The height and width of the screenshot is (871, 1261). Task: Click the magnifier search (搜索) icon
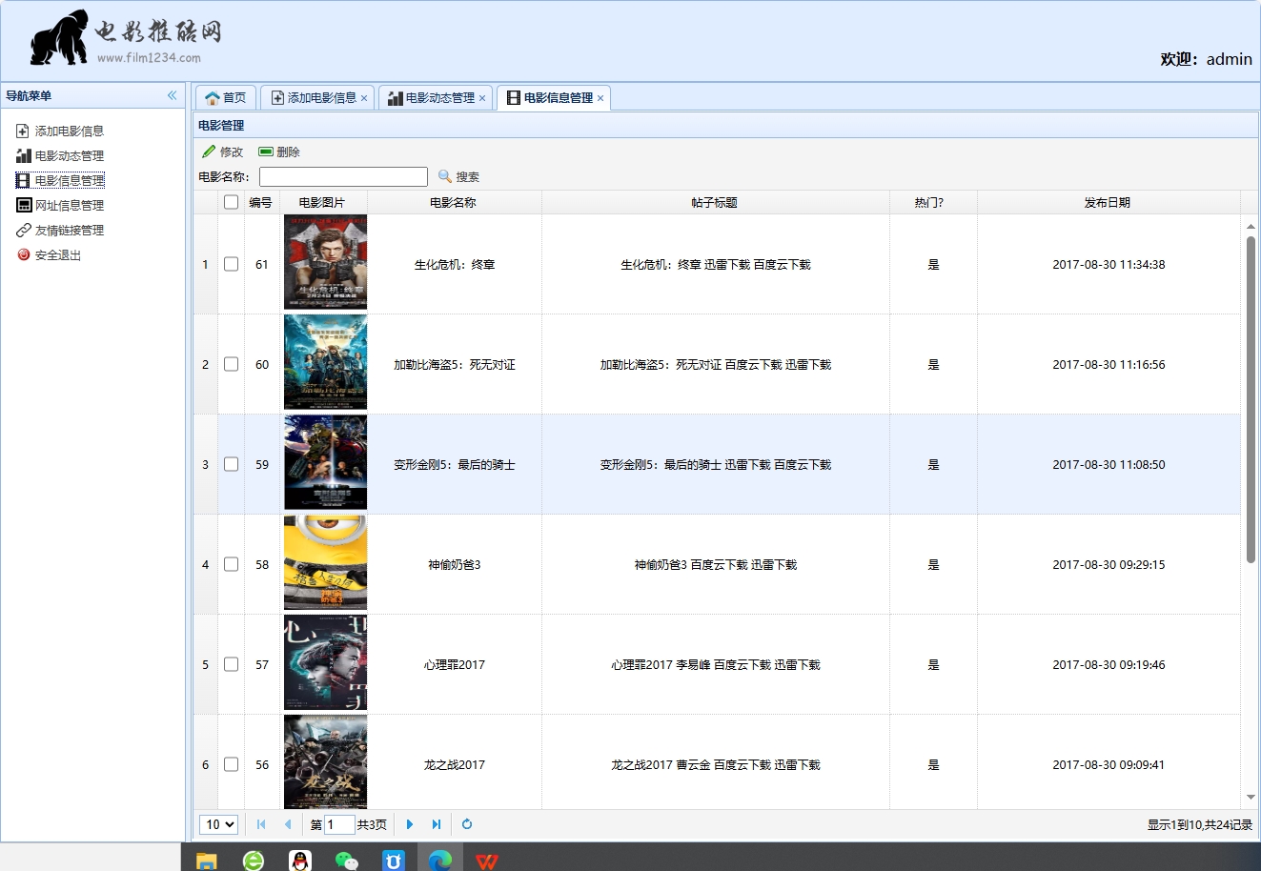444,176
